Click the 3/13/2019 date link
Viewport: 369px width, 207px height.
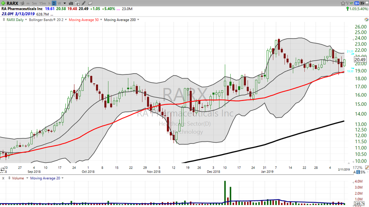[x=25, y=14]
